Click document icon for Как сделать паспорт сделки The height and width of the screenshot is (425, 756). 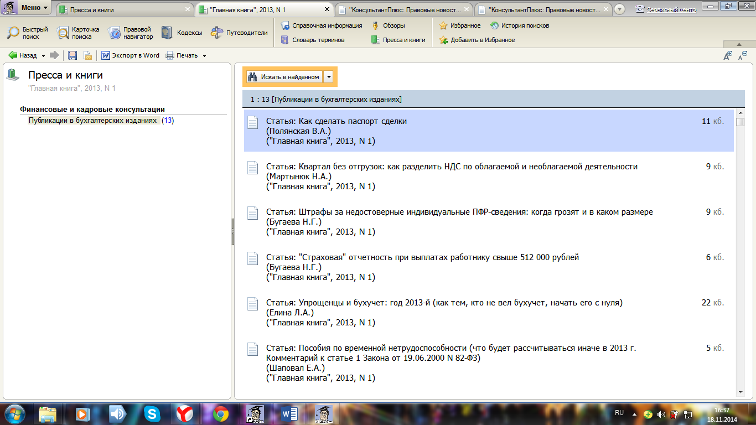(x=252, y=122)
